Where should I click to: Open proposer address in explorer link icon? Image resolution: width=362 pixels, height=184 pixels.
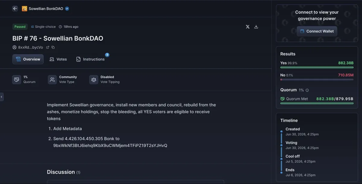tap(48, 47)
